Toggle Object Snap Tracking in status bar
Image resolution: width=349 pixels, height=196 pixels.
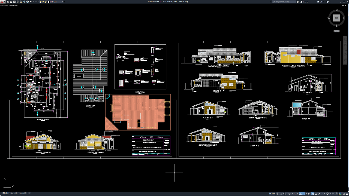(300, 194)
